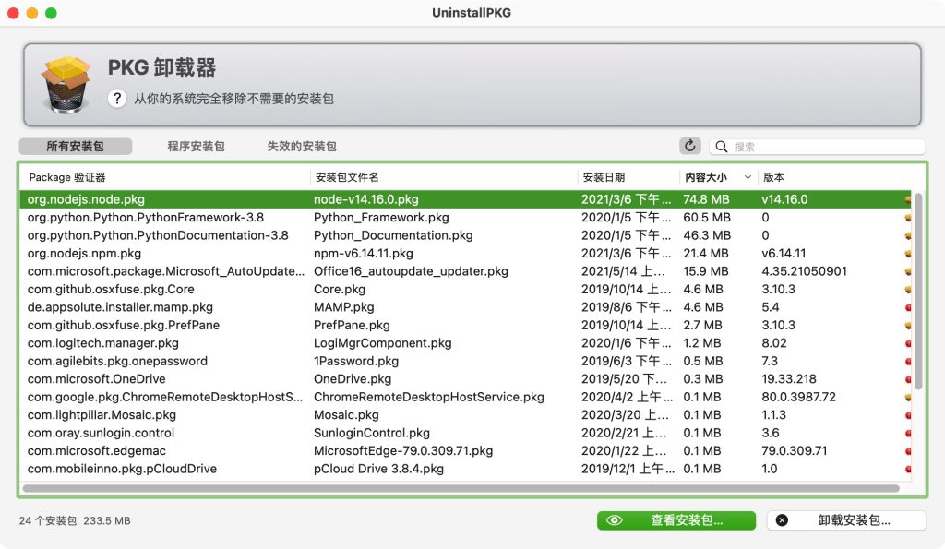Click version 4.35.21050901 cell
Image resolution: width=945 pixels, height=549 pixels.
804,271
